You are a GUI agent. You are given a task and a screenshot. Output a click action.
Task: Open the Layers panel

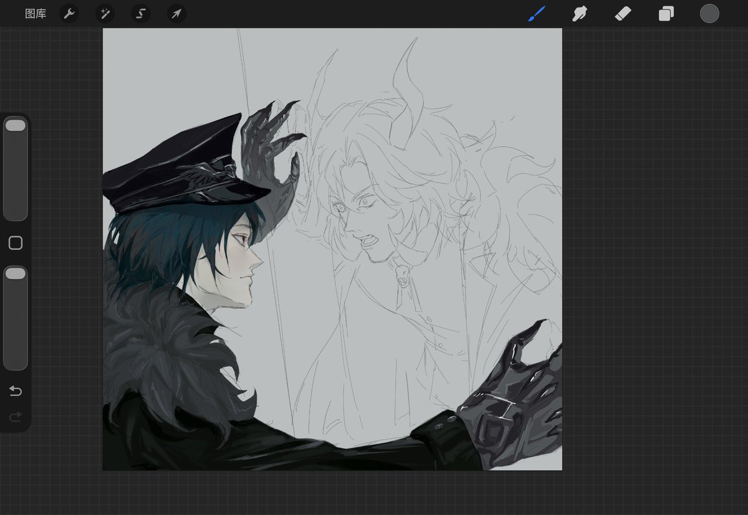tap(666, 14)
